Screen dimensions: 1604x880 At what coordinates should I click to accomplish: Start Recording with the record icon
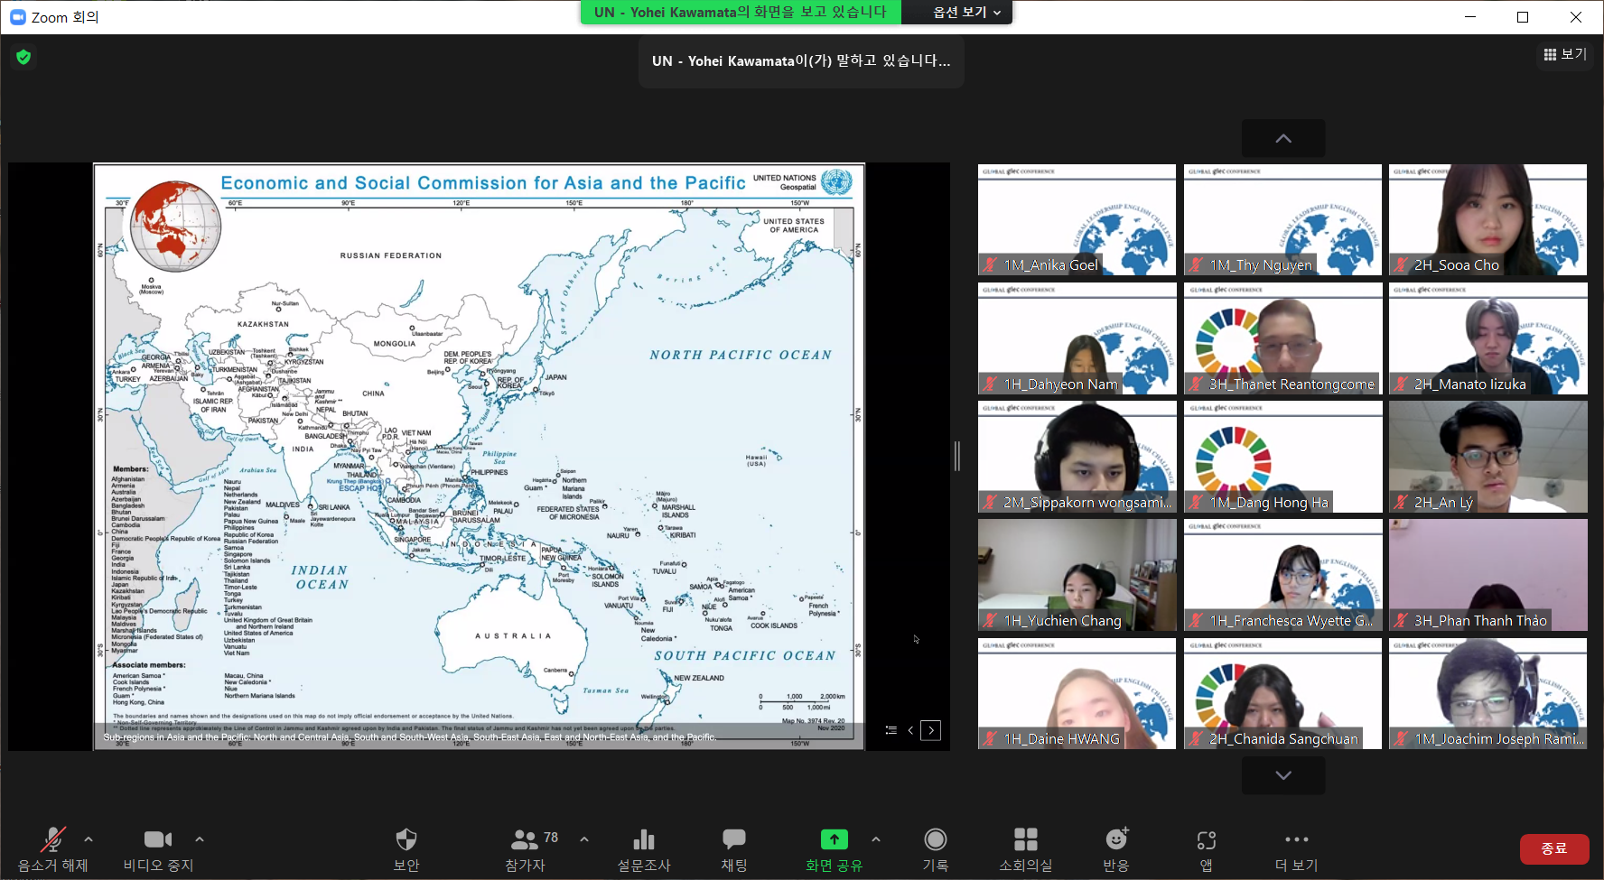936,839
